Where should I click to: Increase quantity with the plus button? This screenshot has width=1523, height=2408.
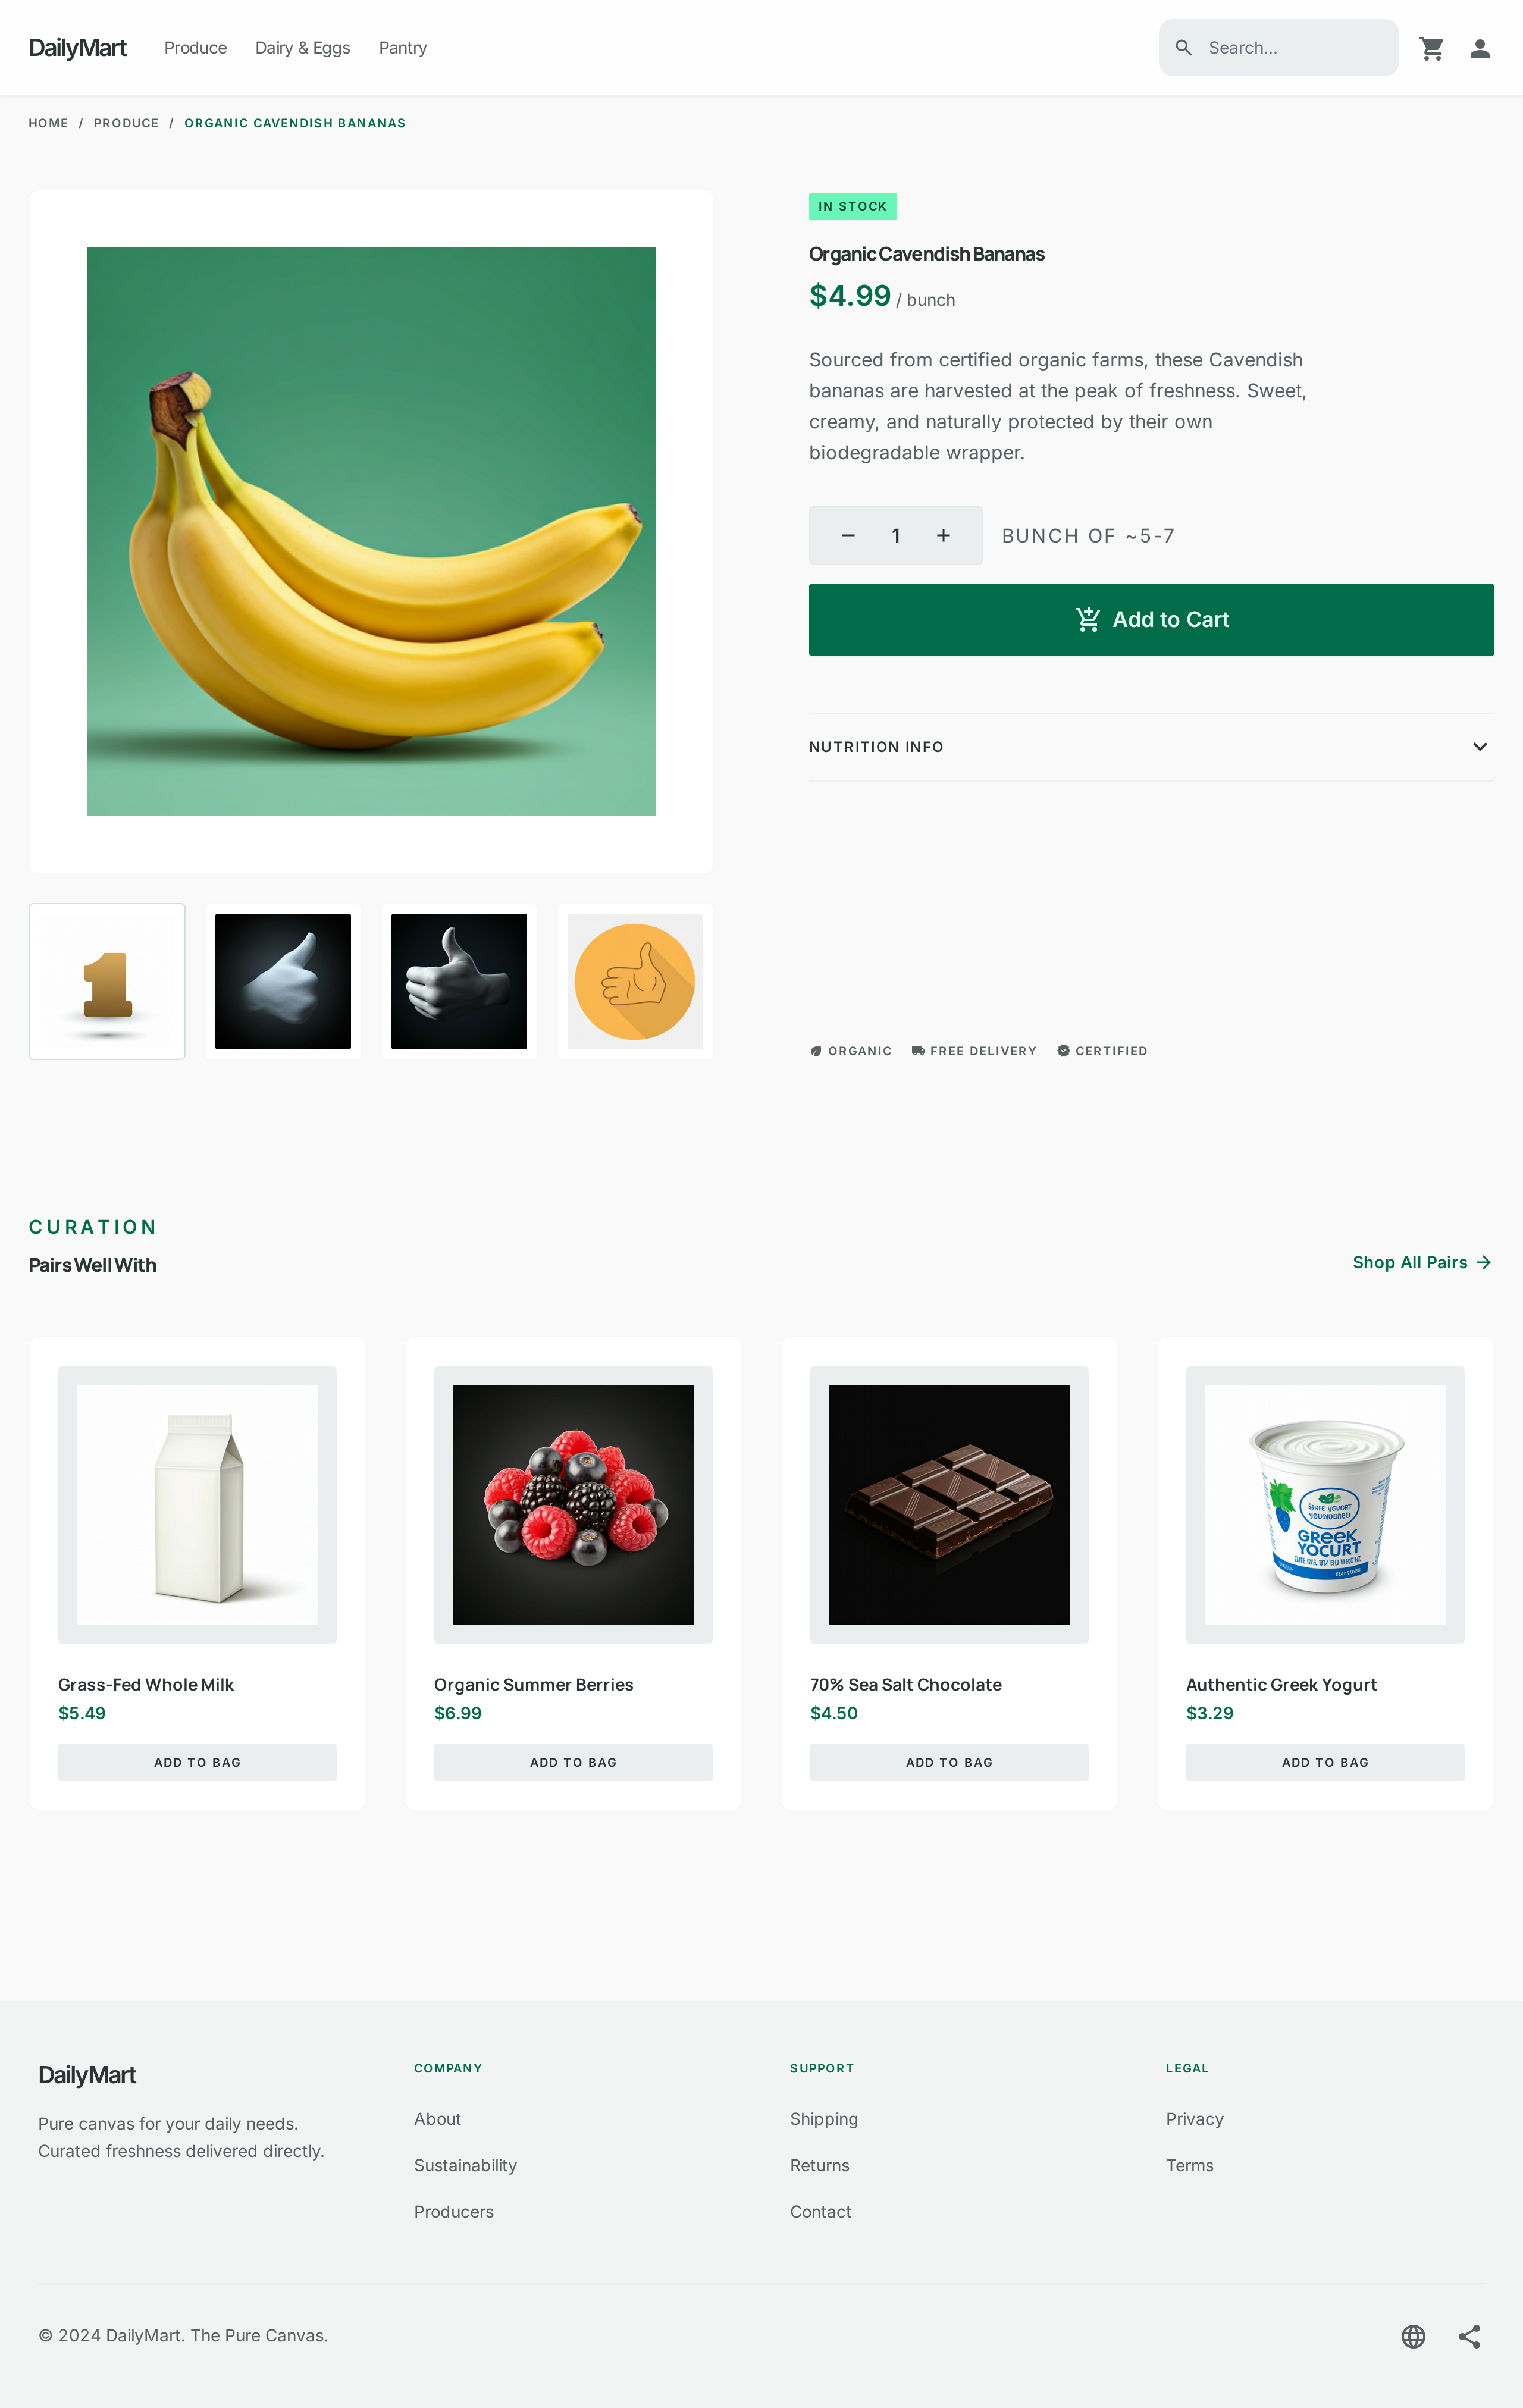pos(943,536)
